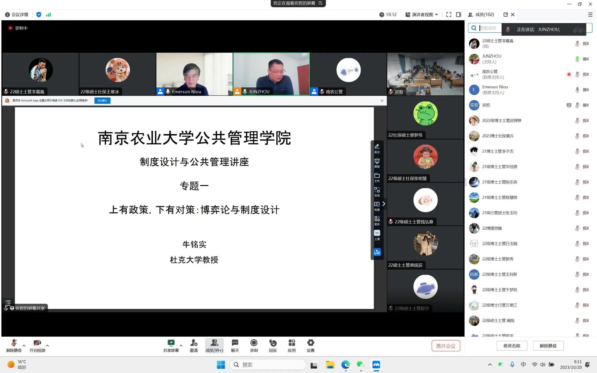Open Microsoft Edge from taskbar

[345, 365]
